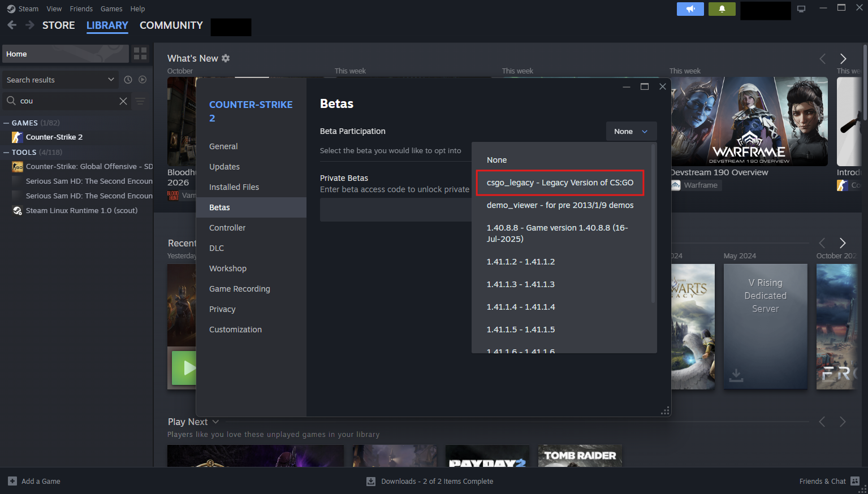Image resolution: width=868 pixels, height=494 pixels.
Task: Open What's New settings gear
Action: (x=226, y=58)
